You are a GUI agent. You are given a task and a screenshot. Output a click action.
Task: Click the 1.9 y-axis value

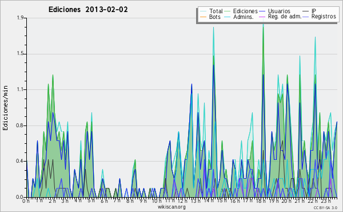(x=20, y=18)
